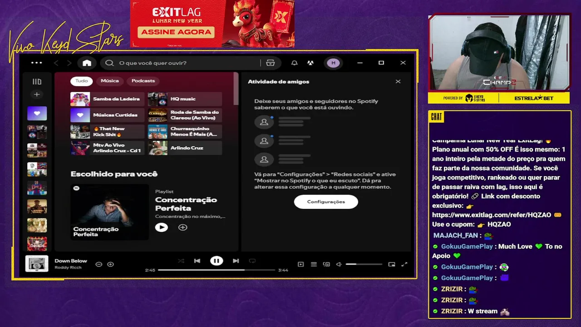Open 'Roda de Samba do Clareou' shortcut

(x=185, y=115)
